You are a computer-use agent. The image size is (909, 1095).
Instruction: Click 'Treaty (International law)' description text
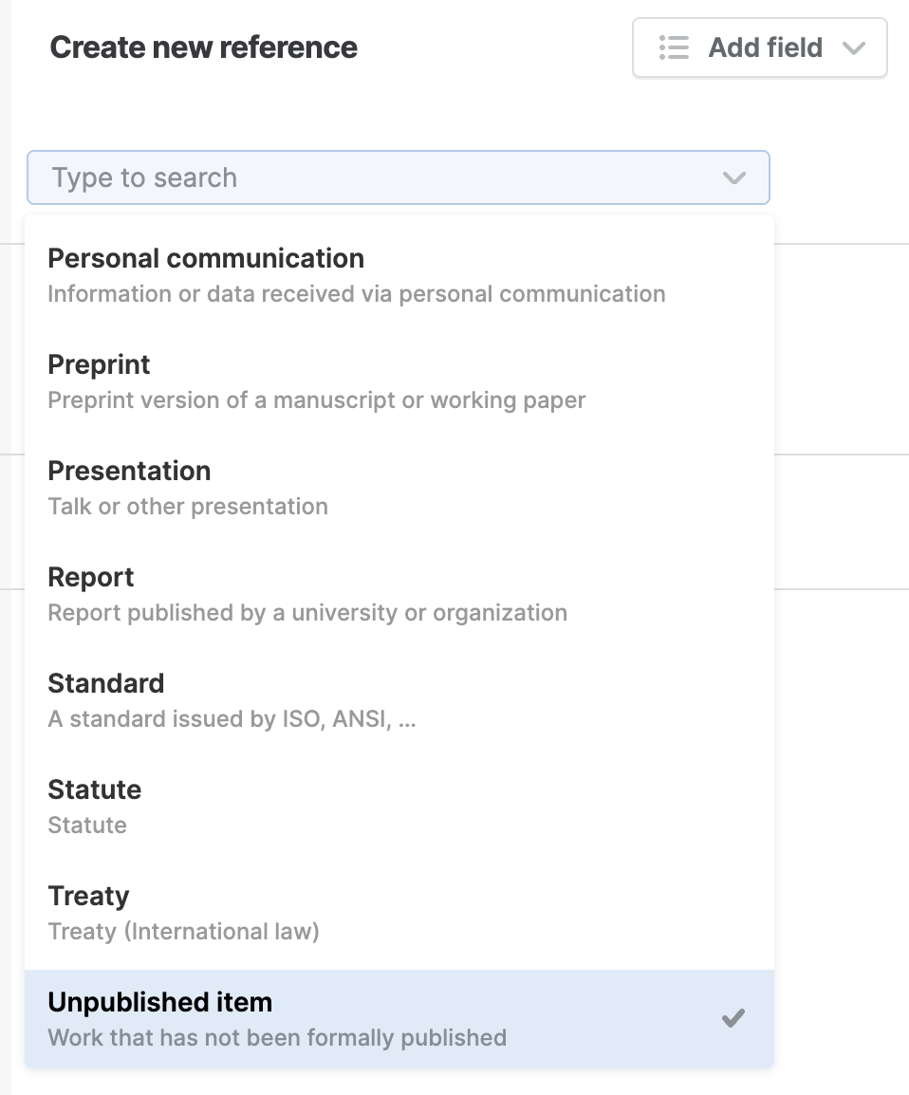pos(183,932)
